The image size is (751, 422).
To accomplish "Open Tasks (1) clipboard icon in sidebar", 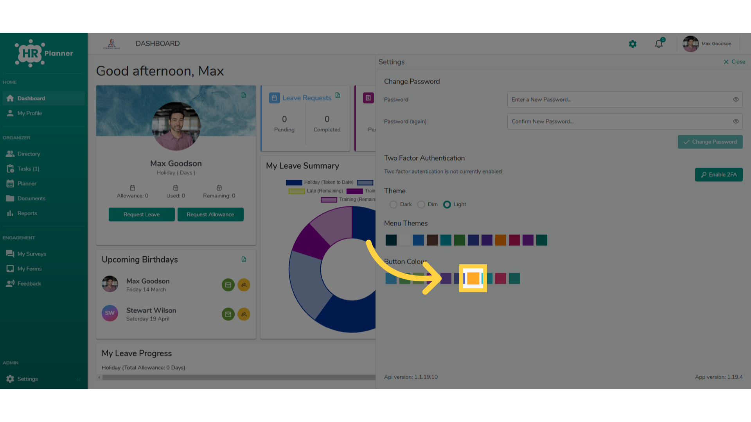I will tap(11, 169).
